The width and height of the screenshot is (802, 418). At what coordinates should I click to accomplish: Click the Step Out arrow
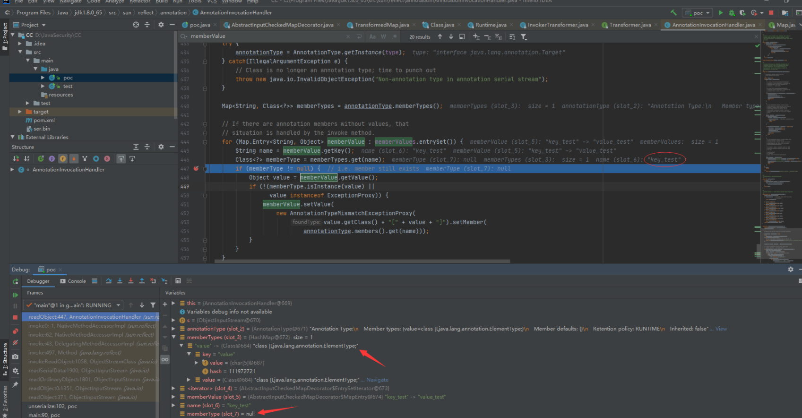click(142, 281)
